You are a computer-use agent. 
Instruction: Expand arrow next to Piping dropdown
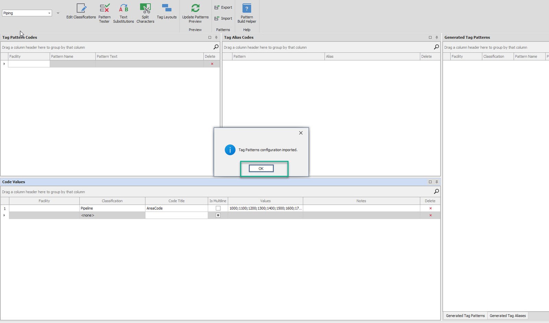[58, 13]
